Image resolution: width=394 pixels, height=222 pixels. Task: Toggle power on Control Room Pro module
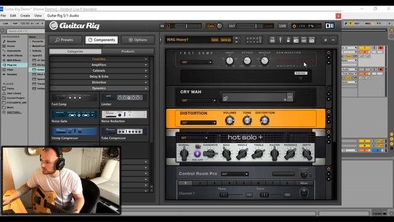[x=328, y=169]
